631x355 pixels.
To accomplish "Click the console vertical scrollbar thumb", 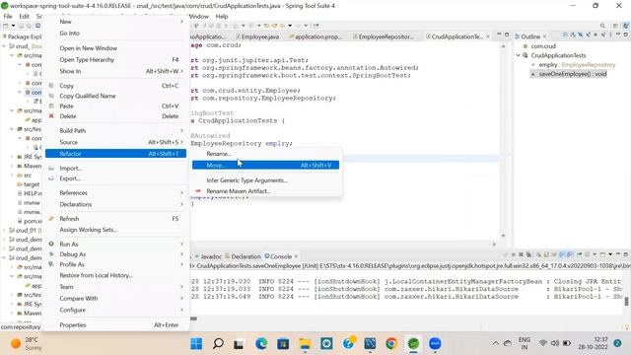I will tap(626, 301).
